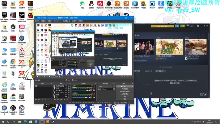This screenshot has width=220, height=124.
Task: Open 工具(T) menu in OBS
Action: (x=74, y=21)
